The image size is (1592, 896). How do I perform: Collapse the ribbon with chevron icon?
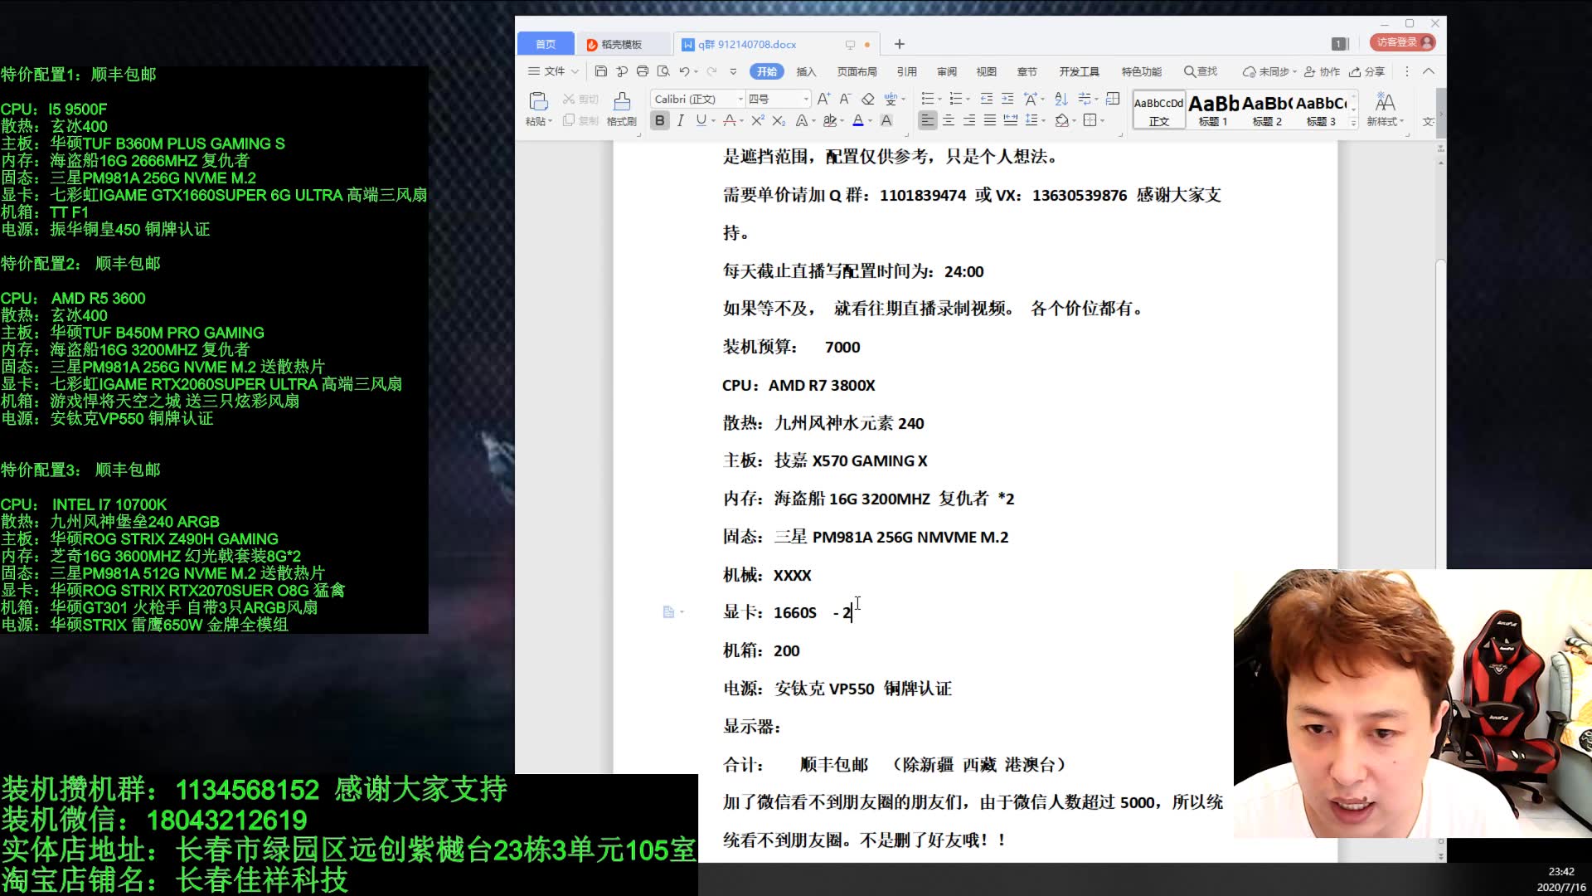(1429, 71)
